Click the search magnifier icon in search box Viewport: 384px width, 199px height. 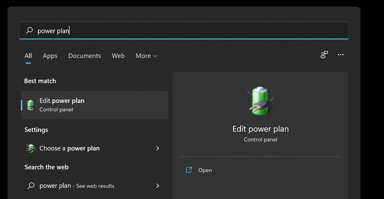29,30
